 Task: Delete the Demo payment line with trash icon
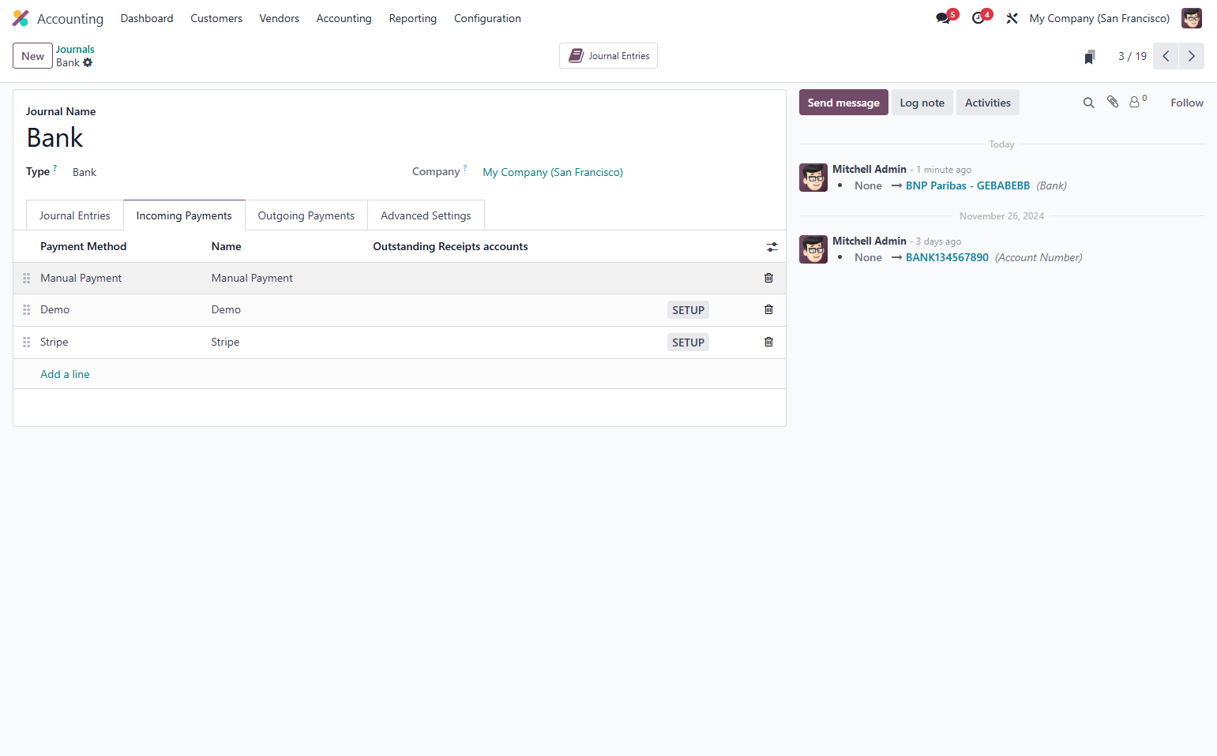(768, 309)
